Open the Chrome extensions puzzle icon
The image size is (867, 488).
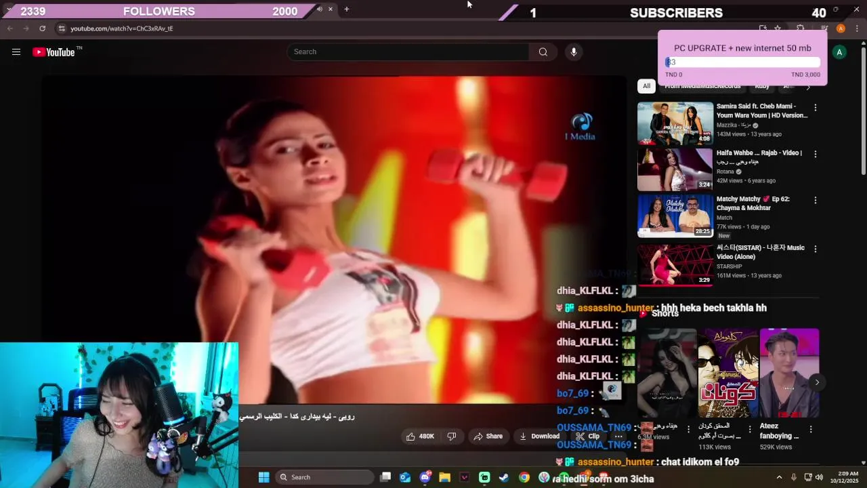(800, 28)
